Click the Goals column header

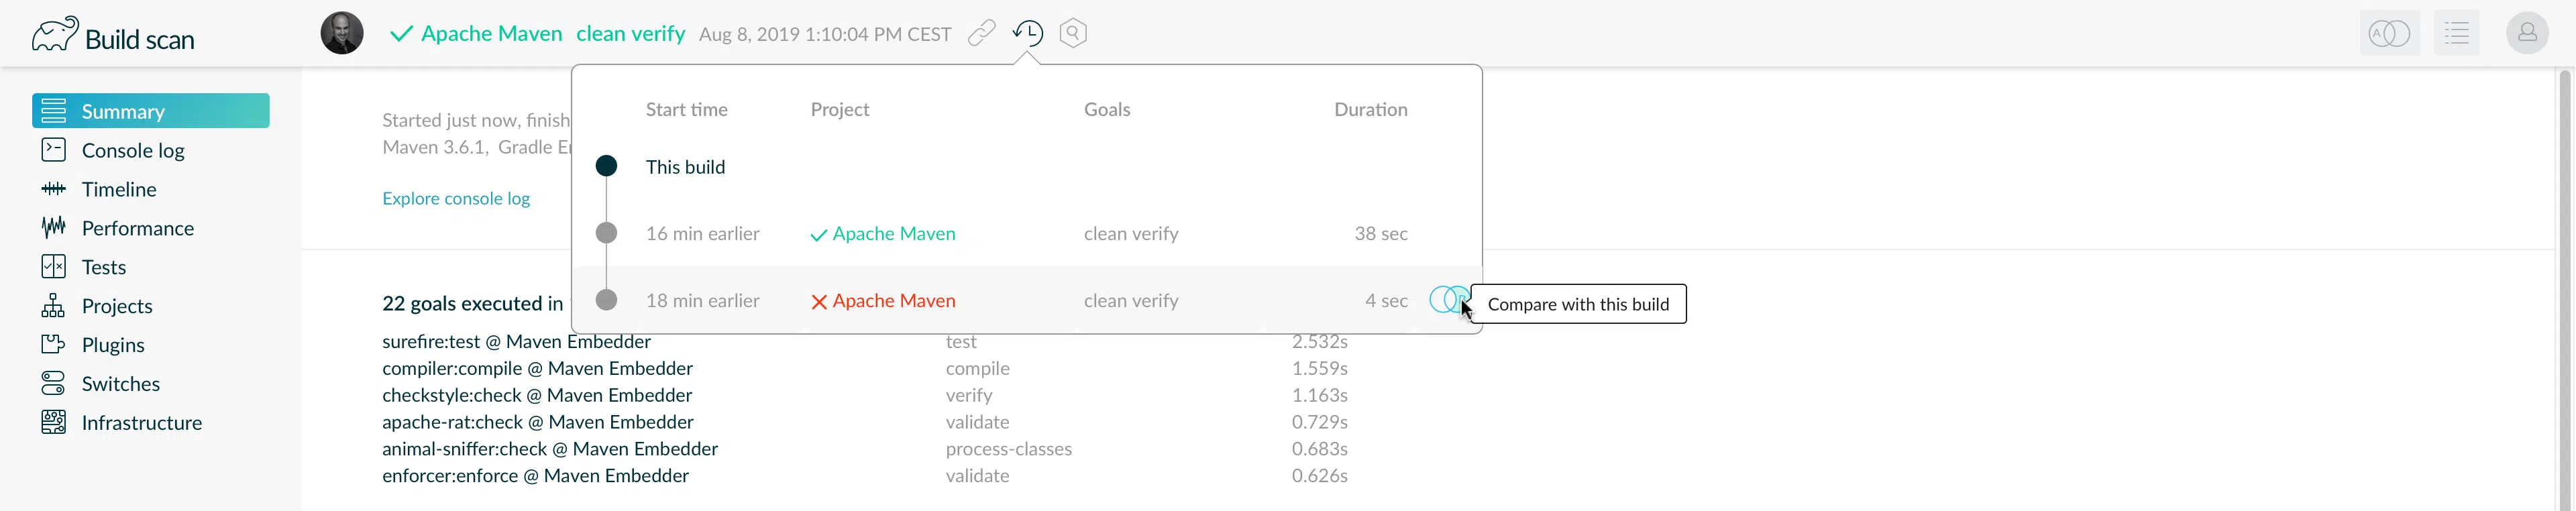pyautogui.click(x=1107, y=110)
